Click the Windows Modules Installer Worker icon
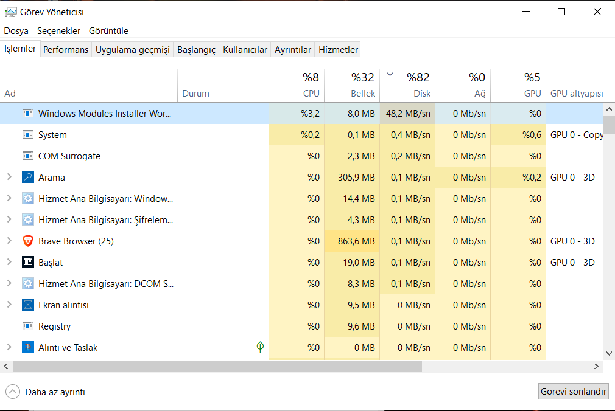 [28, 114]
